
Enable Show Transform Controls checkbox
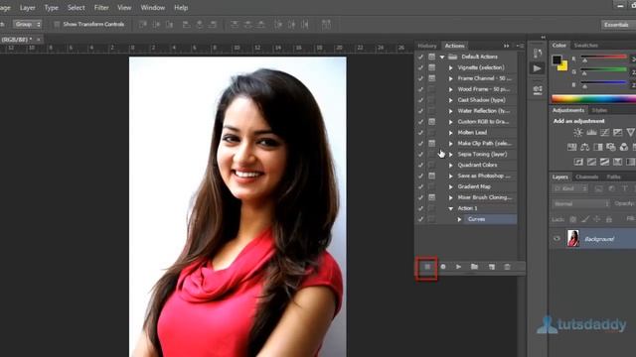click(57, 24)
